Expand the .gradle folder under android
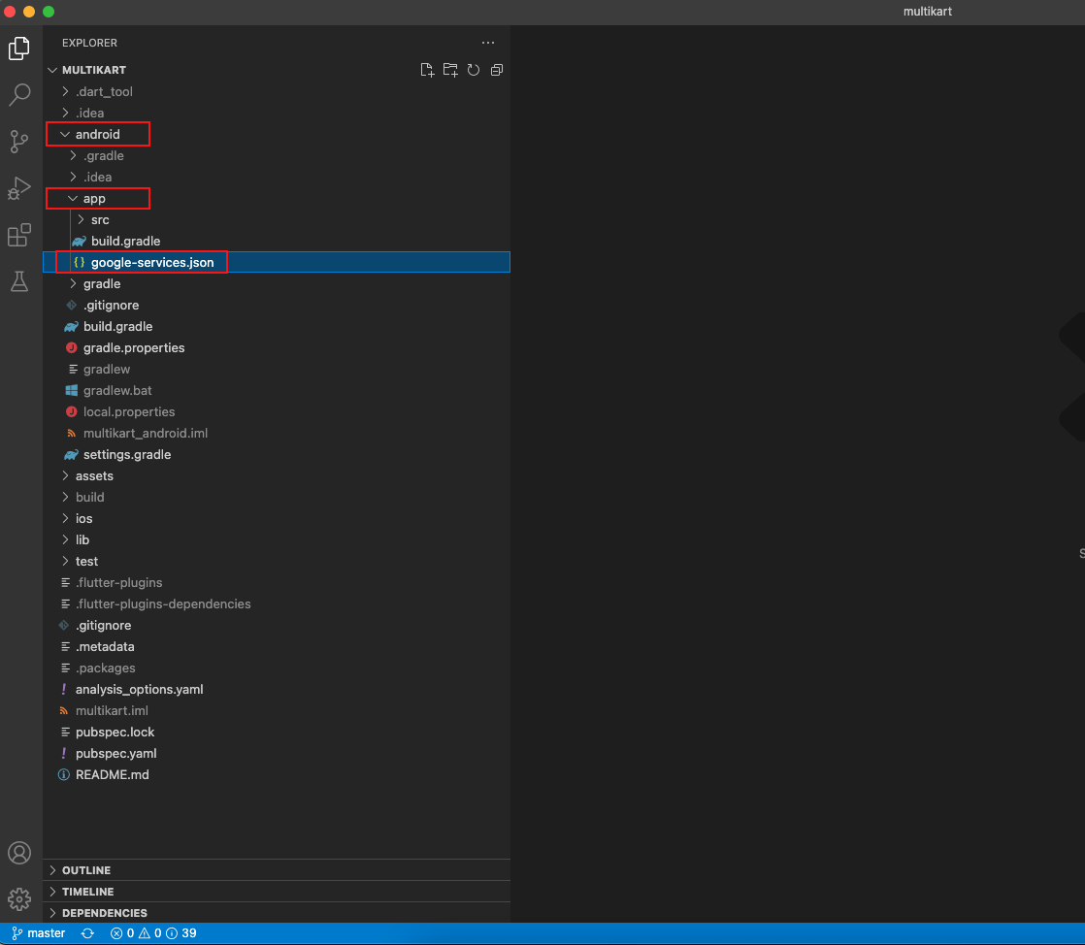 (277, 155)
